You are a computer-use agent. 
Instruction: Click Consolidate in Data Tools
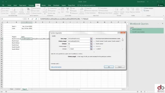point(103,8)
